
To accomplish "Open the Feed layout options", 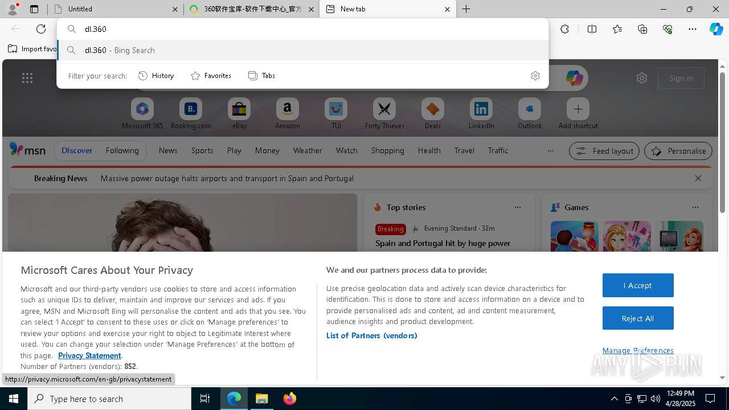I will point(604,151).
